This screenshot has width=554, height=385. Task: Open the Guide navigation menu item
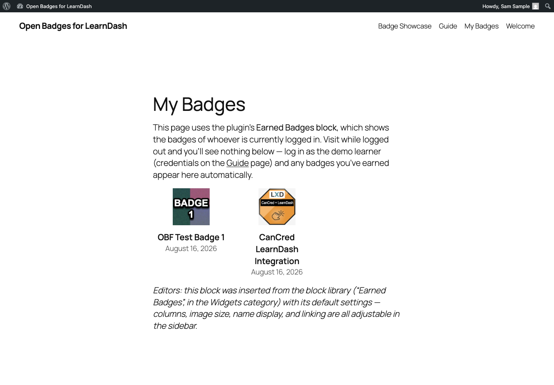[x=448, y=26]
